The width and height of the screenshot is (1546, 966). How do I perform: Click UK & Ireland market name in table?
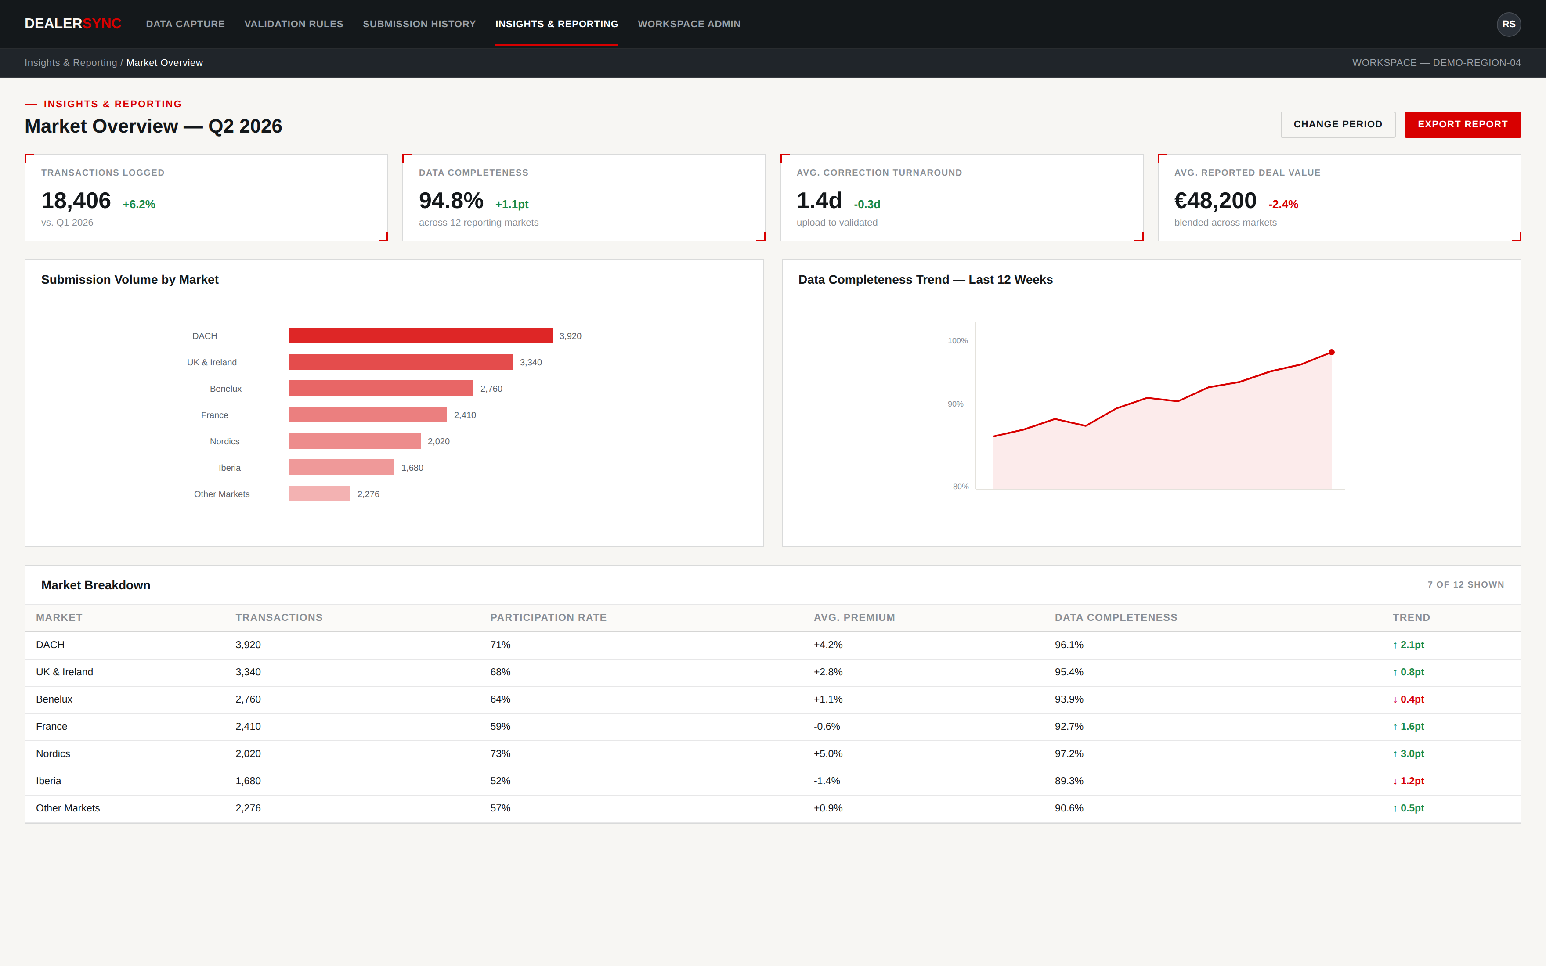click(x=65, y=672)
